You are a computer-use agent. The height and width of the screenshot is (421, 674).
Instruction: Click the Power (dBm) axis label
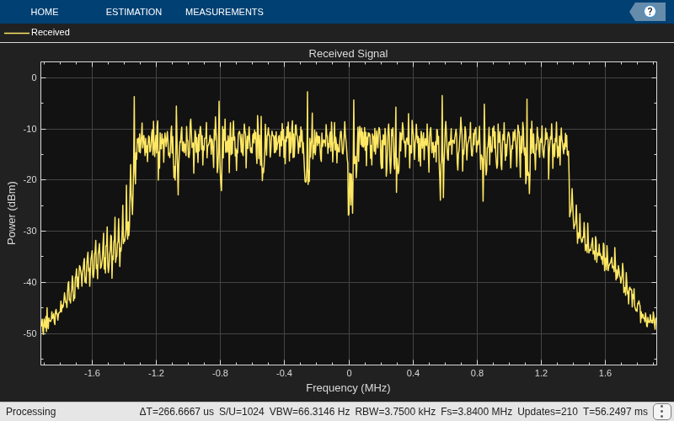[12, 213]
